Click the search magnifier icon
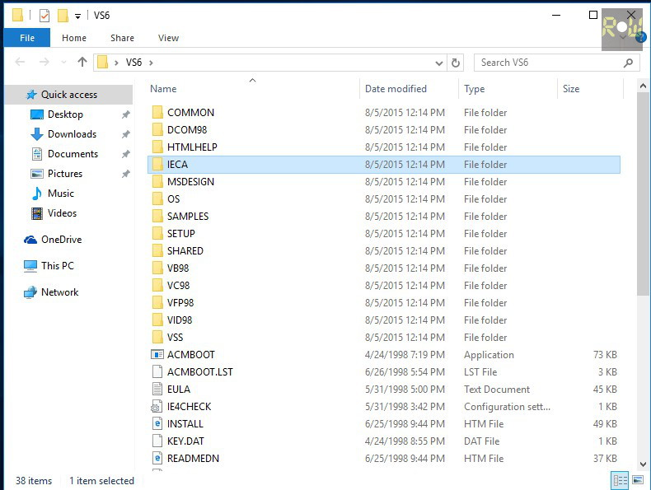This screenshot has width=651, height=490. (628, 63)
